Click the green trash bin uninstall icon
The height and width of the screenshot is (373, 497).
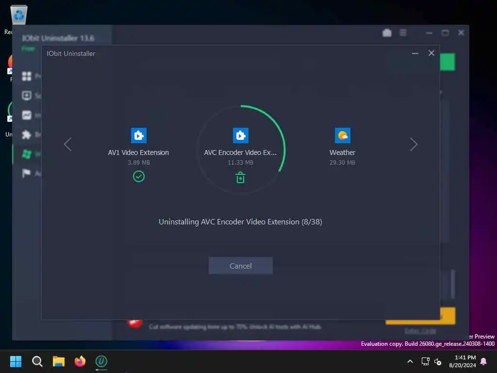click(x=241, y=178)
